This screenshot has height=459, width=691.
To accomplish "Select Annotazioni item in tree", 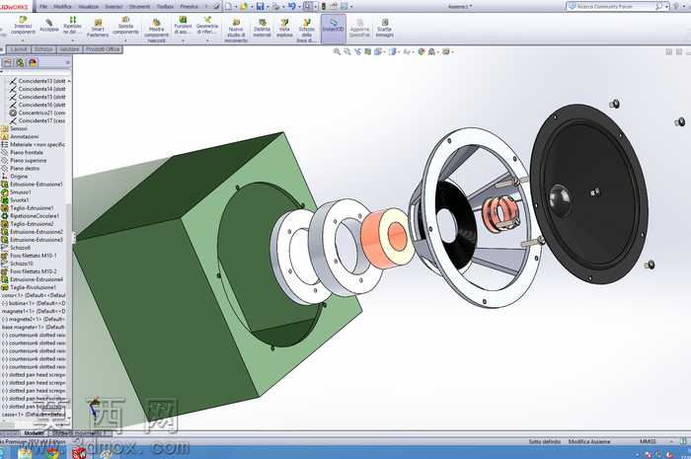I will [20, 136].
